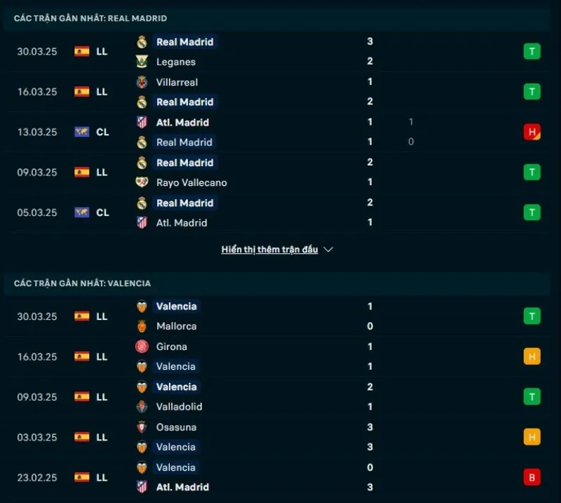Open Osasuna team name link
The height and width of the screenshot is (503, 561).
point(176,427)
